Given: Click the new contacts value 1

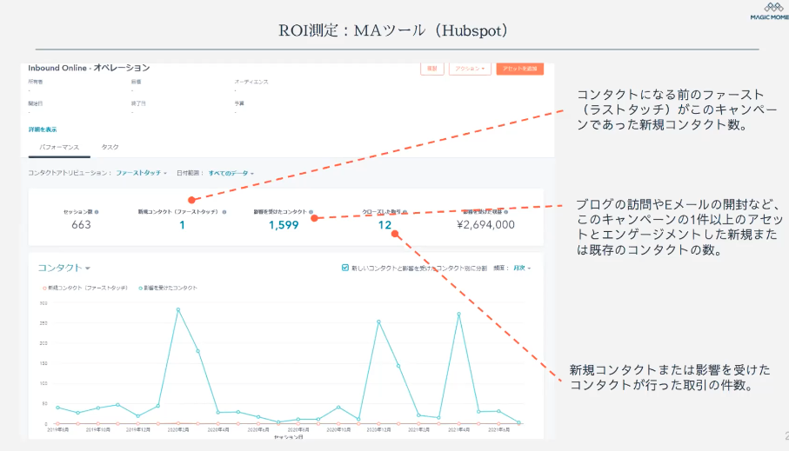Looking at the screenshot, I should click(182, 225).
